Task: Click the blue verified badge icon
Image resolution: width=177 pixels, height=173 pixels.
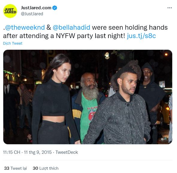Action: 55,8
